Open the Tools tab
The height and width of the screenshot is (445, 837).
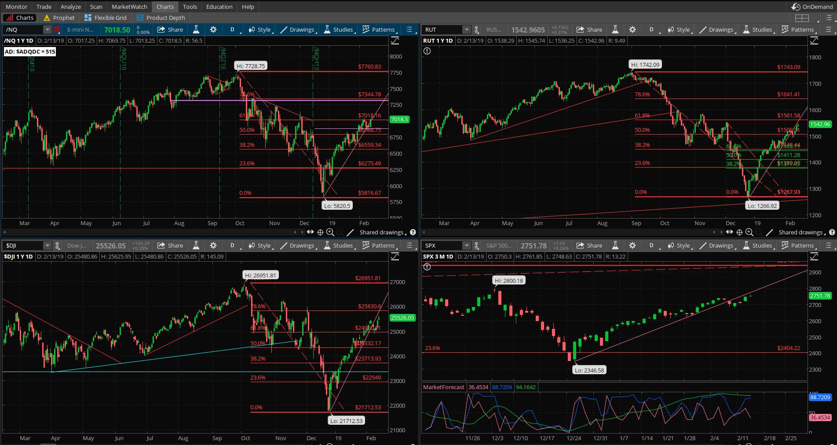[x=190, y=7]
